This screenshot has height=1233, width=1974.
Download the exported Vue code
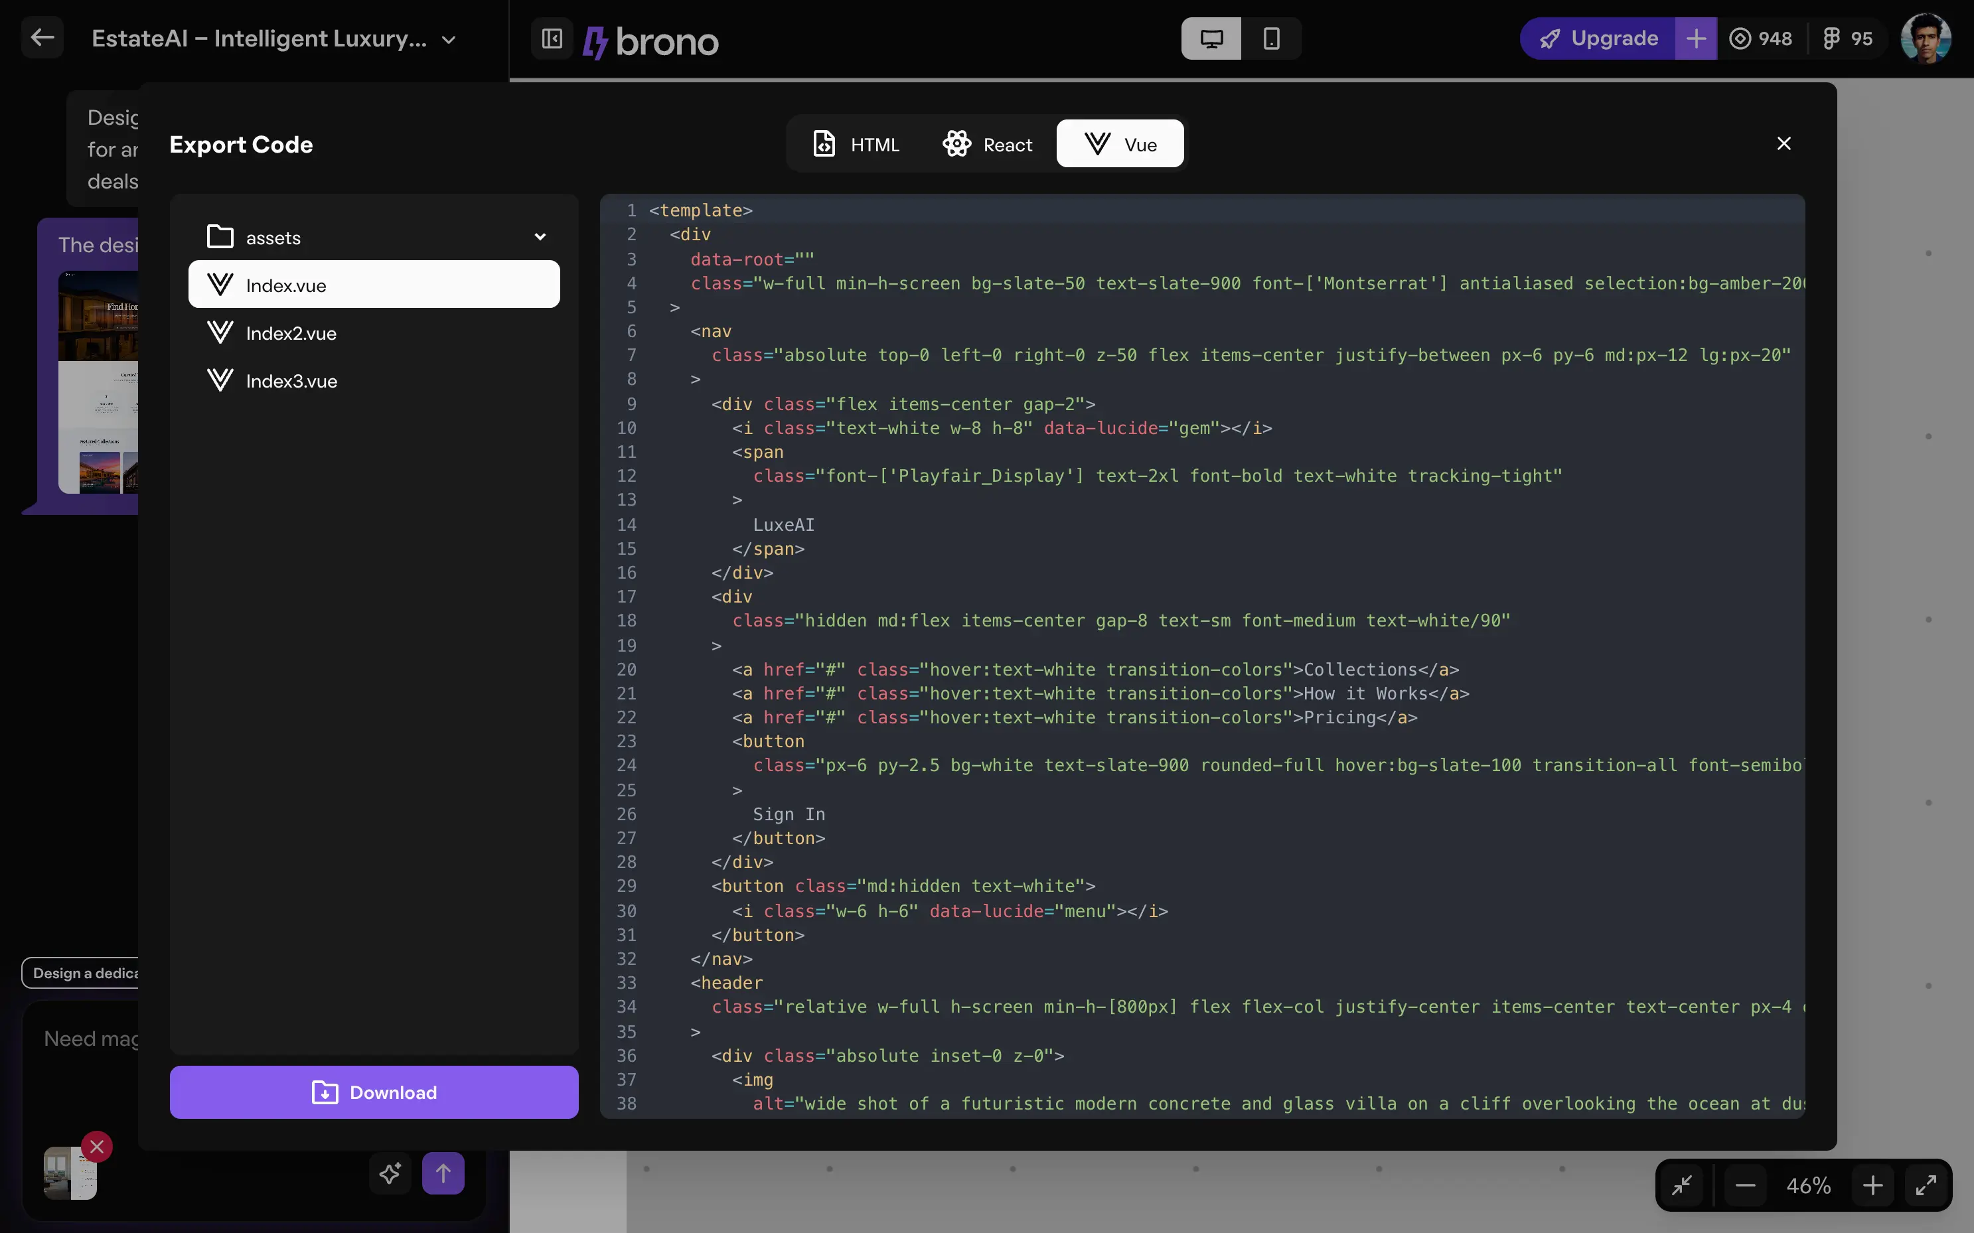[x=374, y=1092]
